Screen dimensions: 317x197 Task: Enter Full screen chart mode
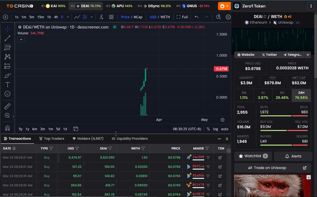pos(182,17)
